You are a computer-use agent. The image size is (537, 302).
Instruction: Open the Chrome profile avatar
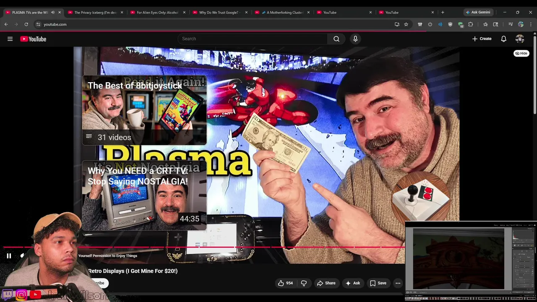[x=521, y=24]
